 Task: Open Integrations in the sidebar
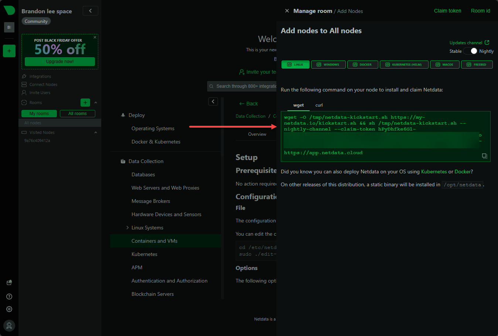click(40, 76)
